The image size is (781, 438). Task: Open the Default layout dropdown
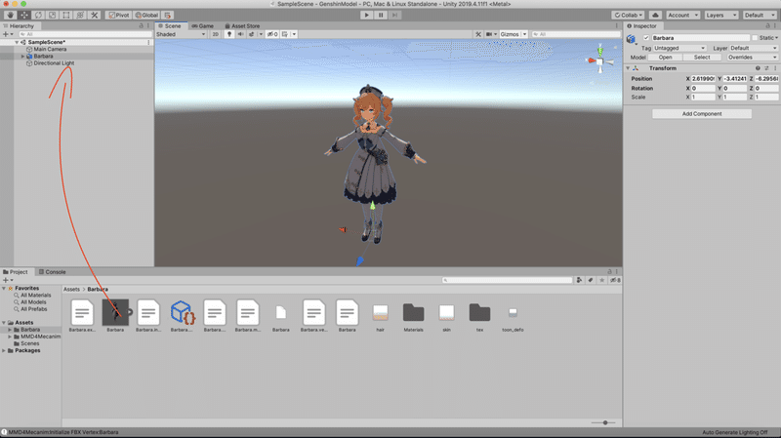click(760, 15)
